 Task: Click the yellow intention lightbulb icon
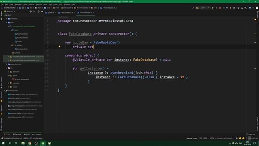pos(59,47)
